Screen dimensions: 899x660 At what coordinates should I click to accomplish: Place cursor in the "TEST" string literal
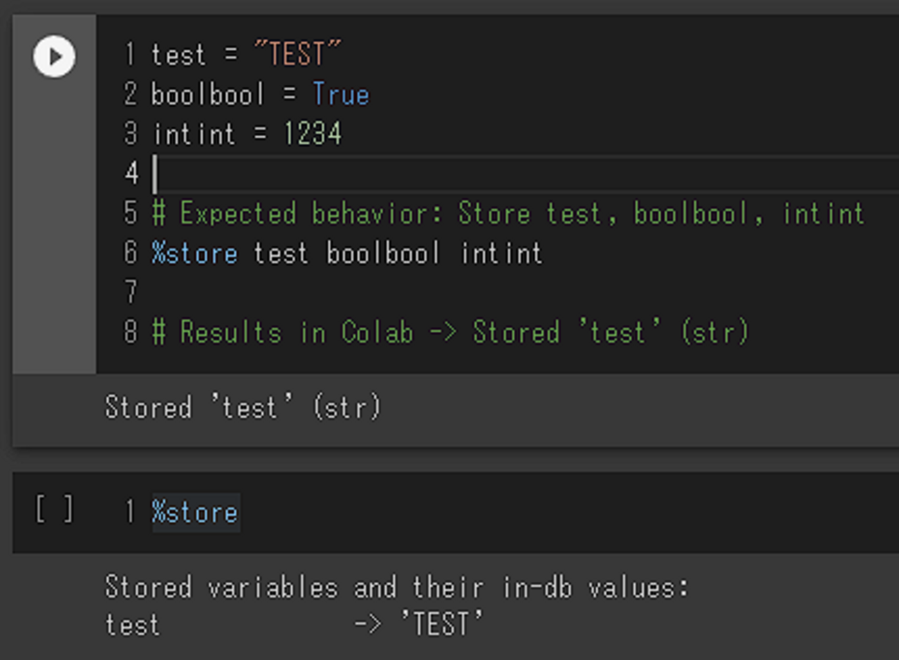297,54
